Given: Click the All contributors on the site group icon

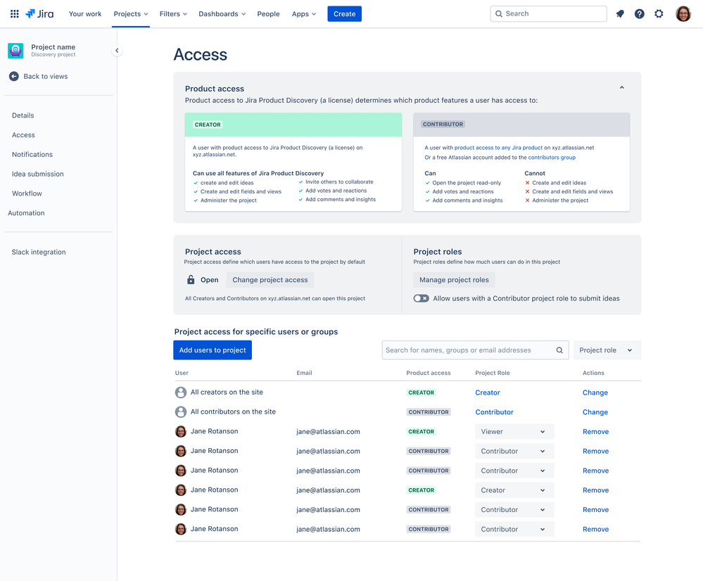Looking at the screenshot, I should click(x=181, y=412).
